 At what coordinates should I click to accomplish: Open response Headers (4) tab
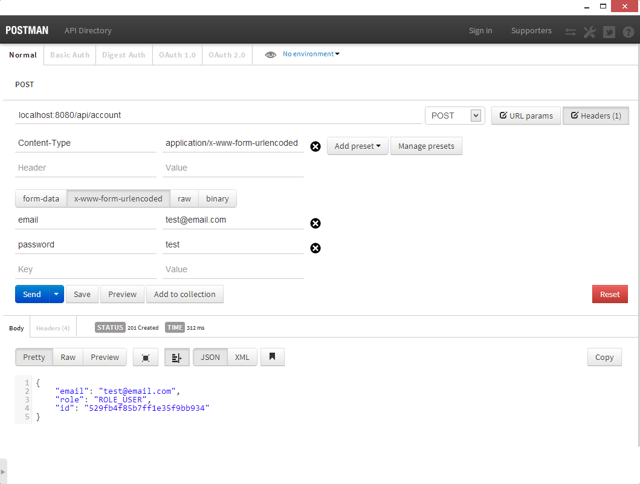pos(53,328)
